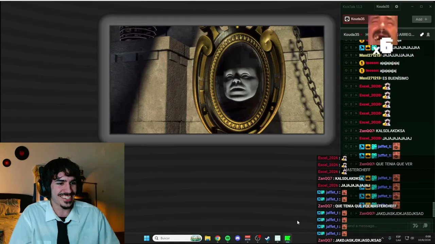The width and height of the screenshot is (435, 244).
Task: Open the pinned message icon in chat header
Action: coord(422,35)
